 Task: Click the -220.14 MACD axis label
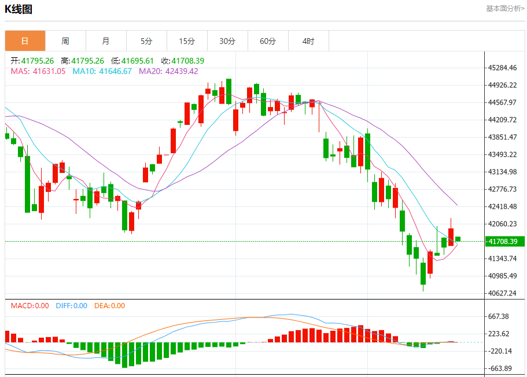point(500,351)
